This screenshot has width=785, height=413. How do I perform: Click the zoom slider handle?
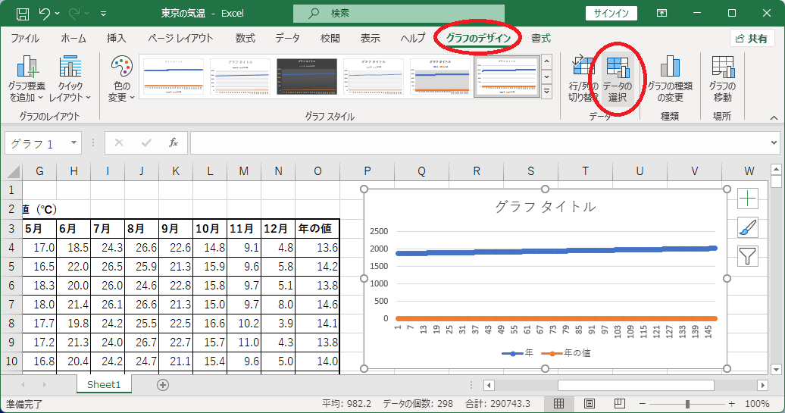pos(688,403)
